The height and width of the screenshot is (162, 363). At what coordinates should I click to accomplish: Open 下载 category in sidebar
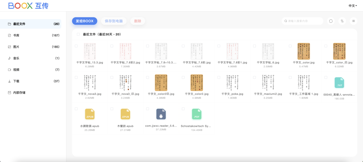(31, 81)
